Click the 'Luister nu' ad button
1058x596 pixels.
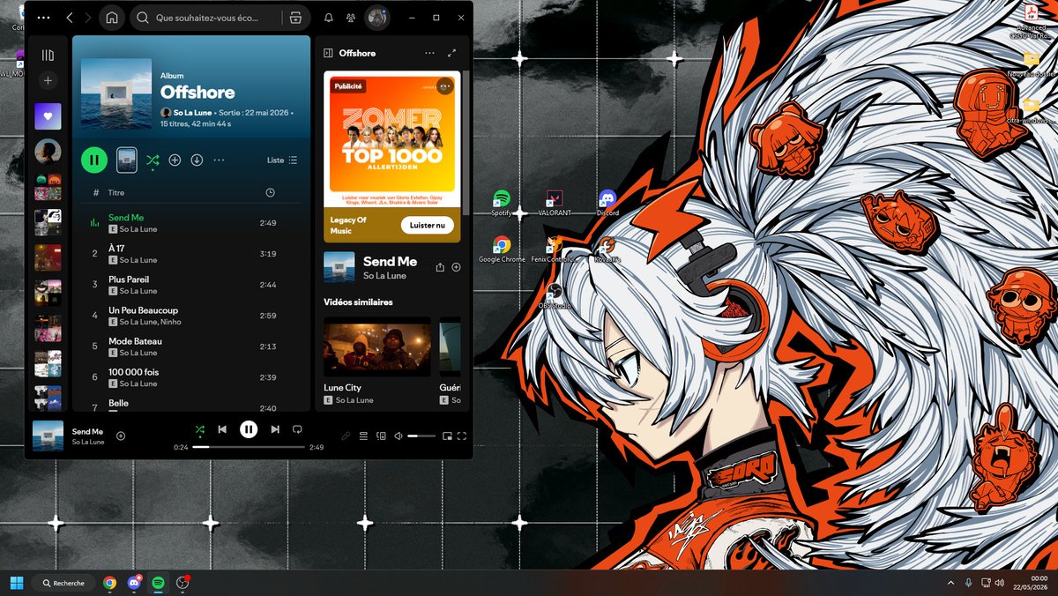(428, 226)
